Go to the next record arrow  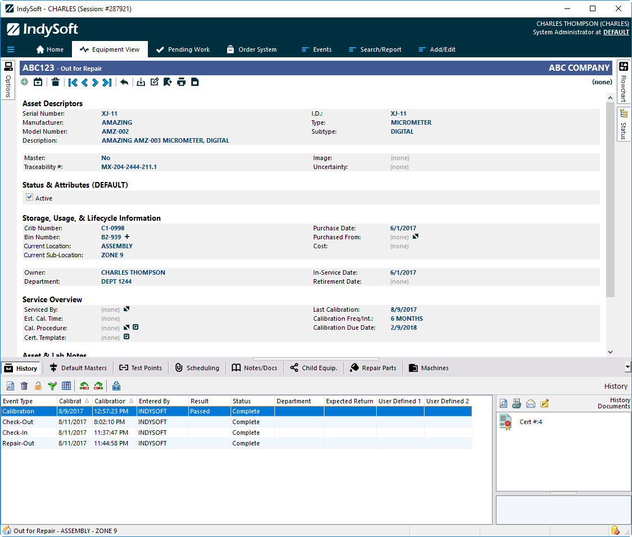(95, 83)
